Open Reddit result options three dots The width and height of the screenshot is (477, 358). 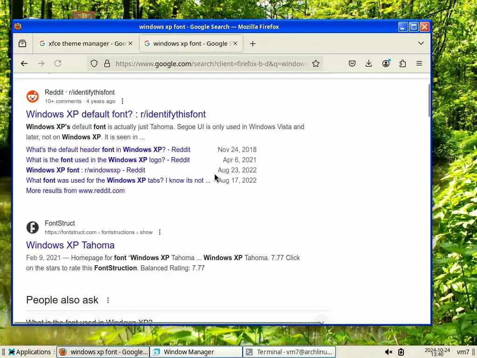pos(123,101)
